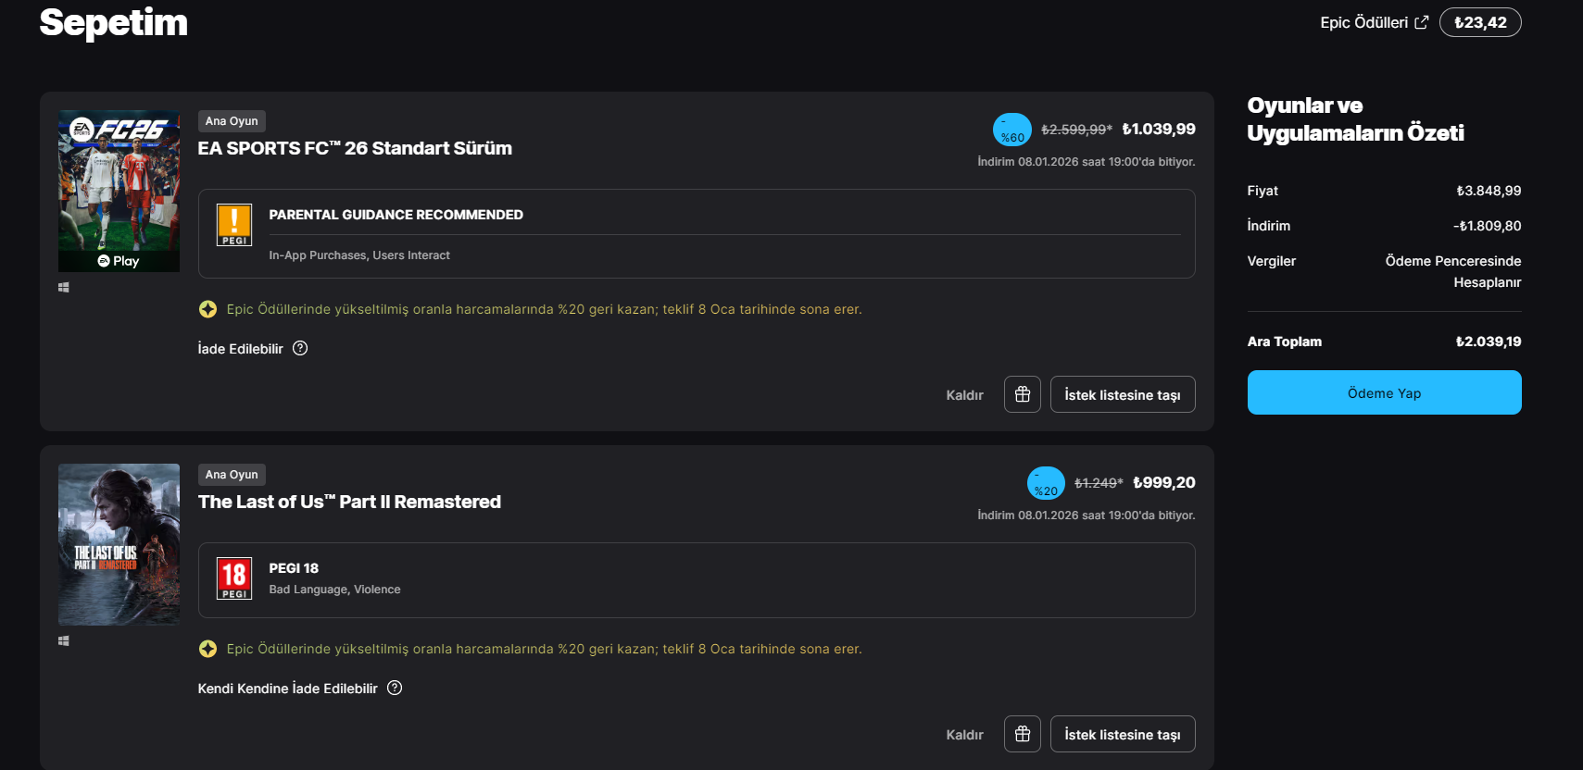Screen dimensions: 1583x770
Task: Open help icon next to İade Edilebilir
Action: click(300, 348)
